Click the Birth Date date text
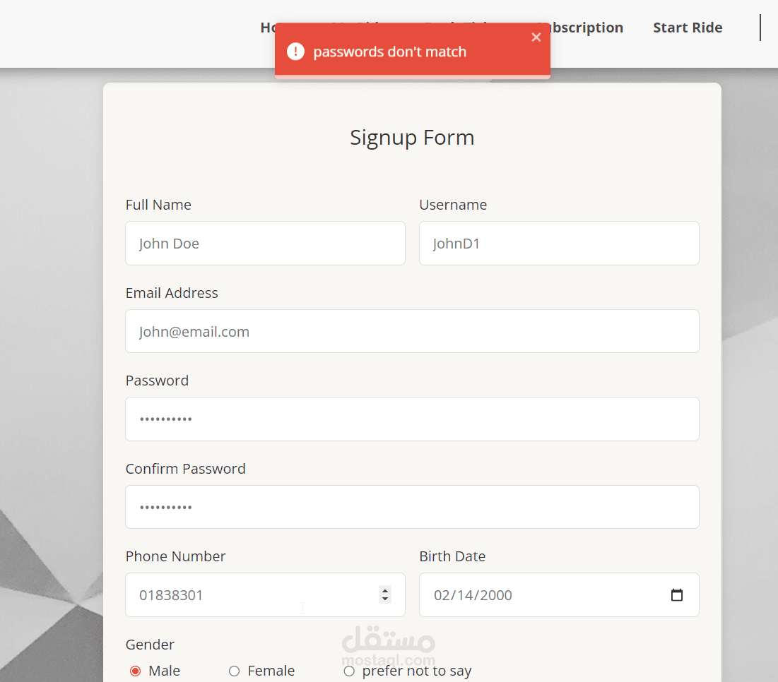The height and width of the screenshot is (682, 778). click(473, 595)
